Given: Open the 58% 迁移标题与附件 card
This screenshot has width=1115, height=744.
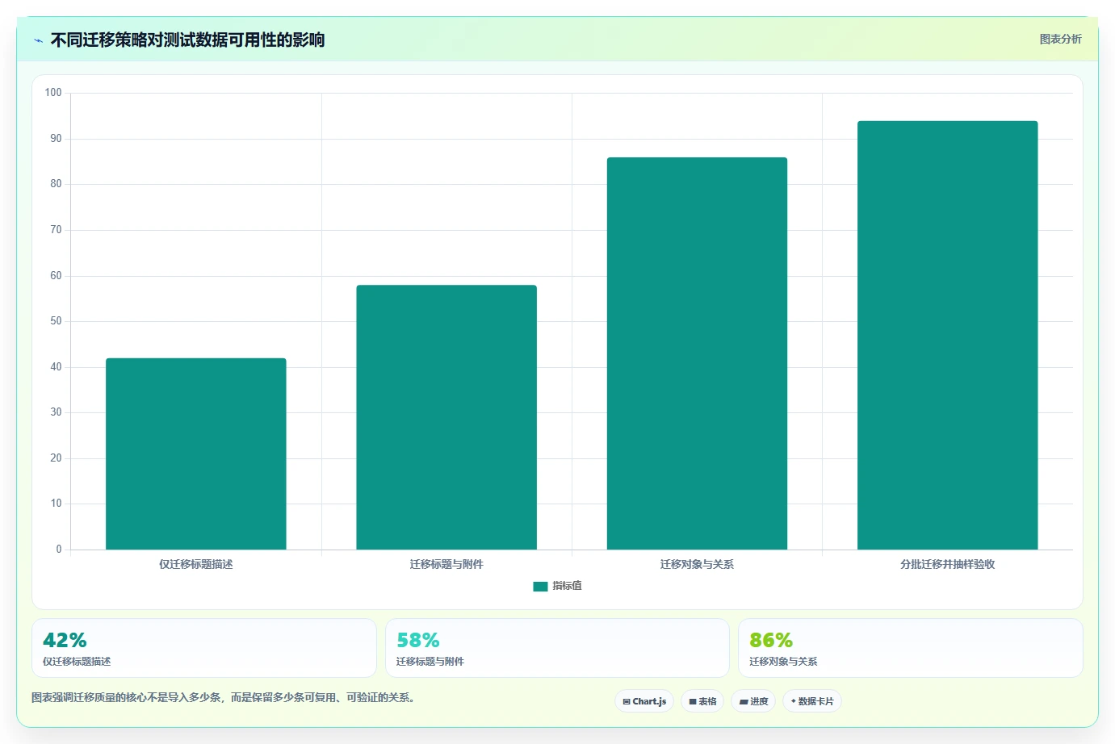Looking at the screenshot, I should [557, 648].
